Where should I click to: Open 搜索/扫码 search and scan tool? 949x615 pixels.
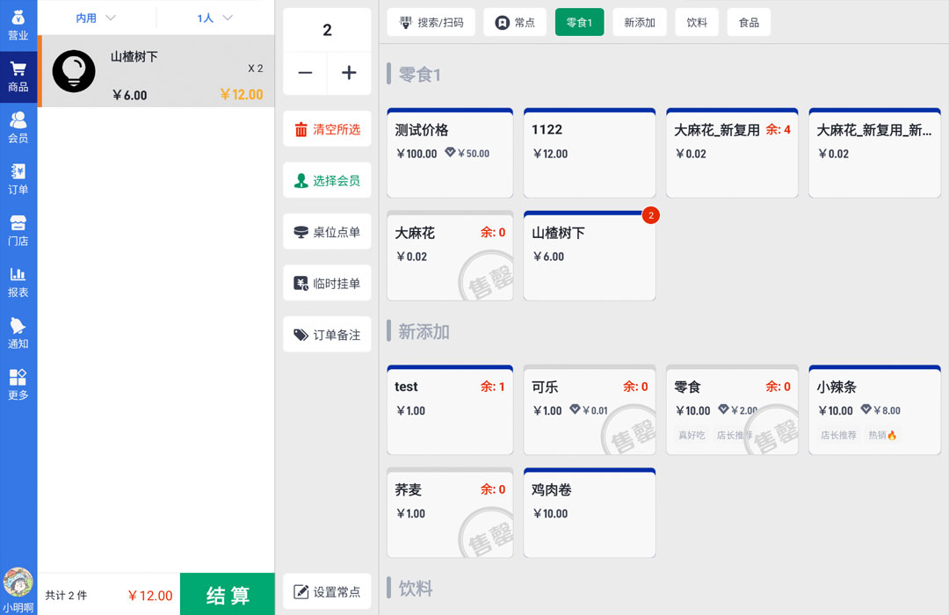click(431, 22)
